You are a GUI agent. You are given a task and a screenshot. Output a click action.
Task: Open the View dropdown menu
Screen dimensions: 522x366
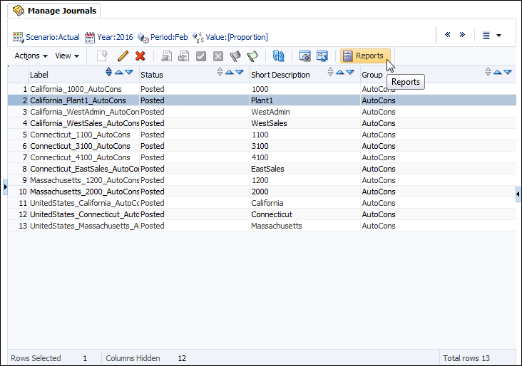pos(67,56)
